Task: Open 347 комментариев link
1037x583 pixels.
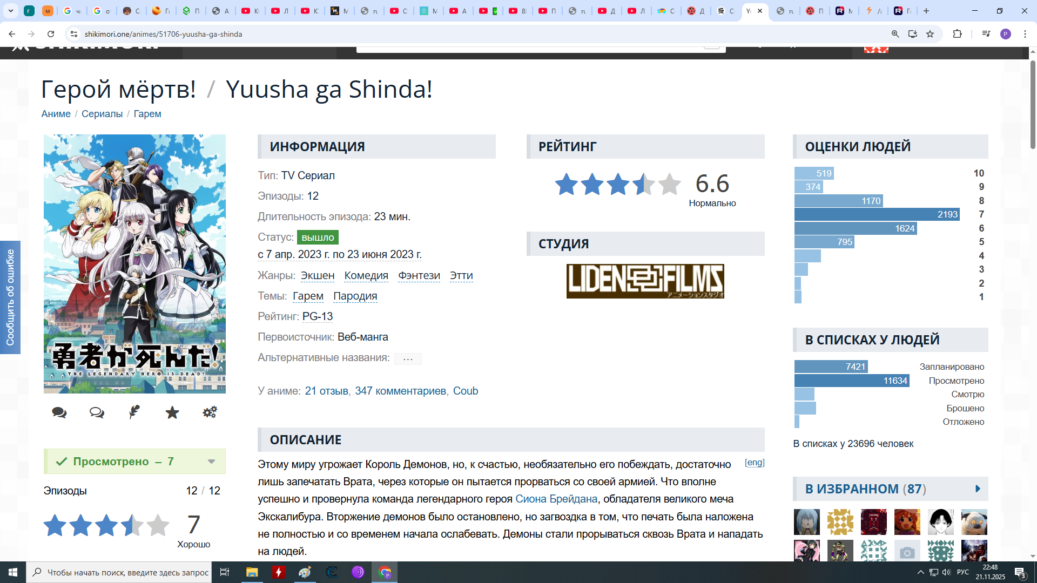Action: [400, 391]
